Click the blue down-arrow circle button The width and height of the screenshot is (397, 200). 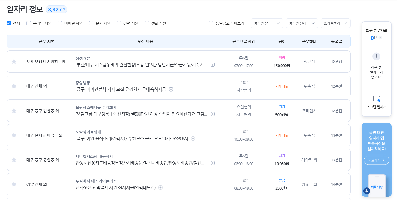366,191
